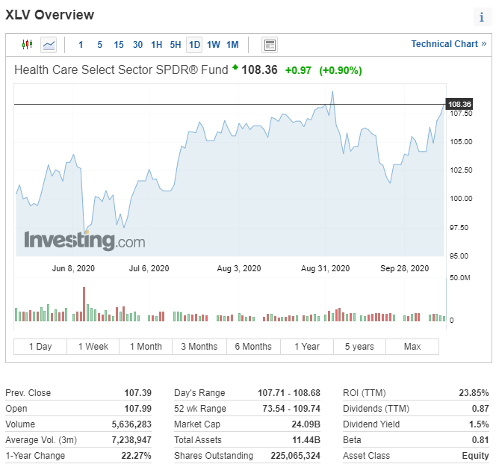The height and width of the screenshot is (473, 496).
Task: Select the 1M interval
Action: tap(232, 45)
